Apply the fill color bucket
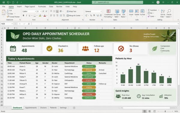180x113 pixels. [x=40, y=16]
